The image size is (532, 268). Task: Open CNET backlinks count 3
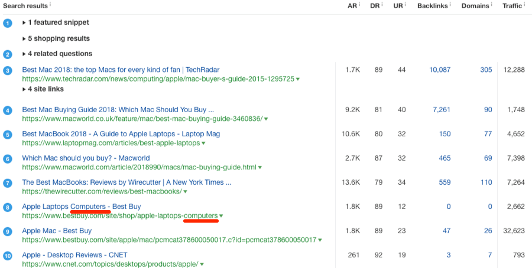(x=449, y=255)
